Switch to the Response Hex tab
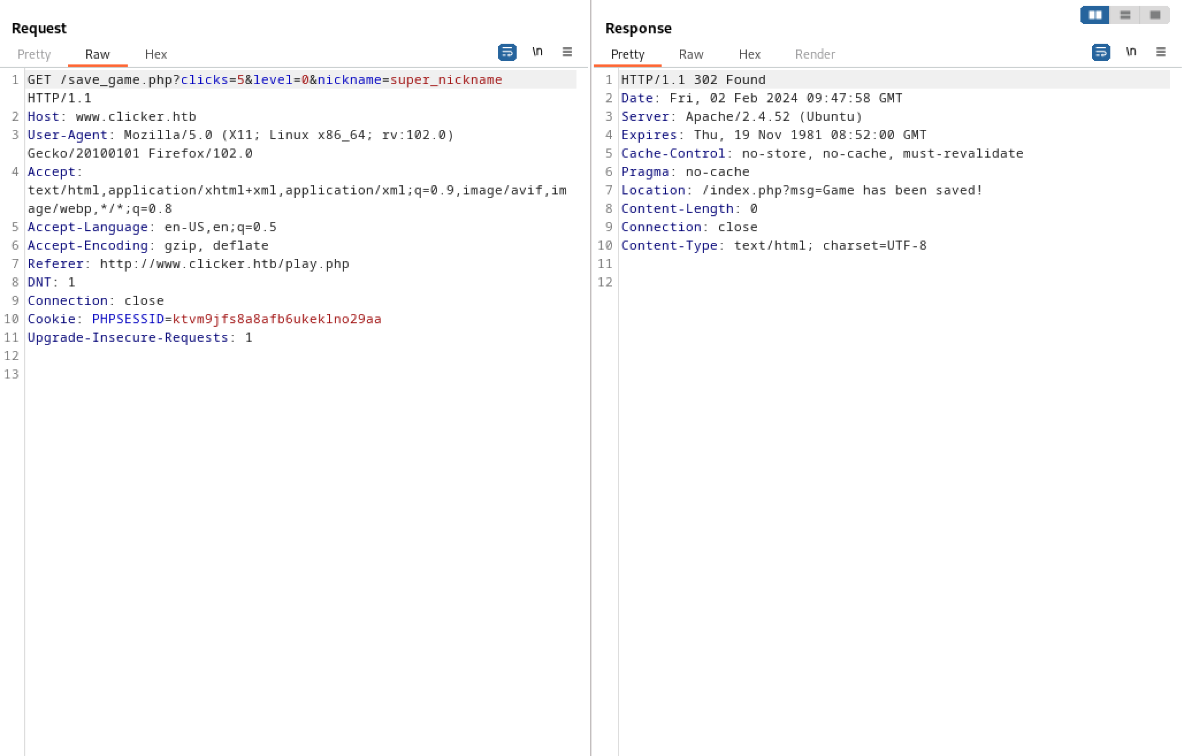Viewport: 1184px width, 756px height. [750, 54]
